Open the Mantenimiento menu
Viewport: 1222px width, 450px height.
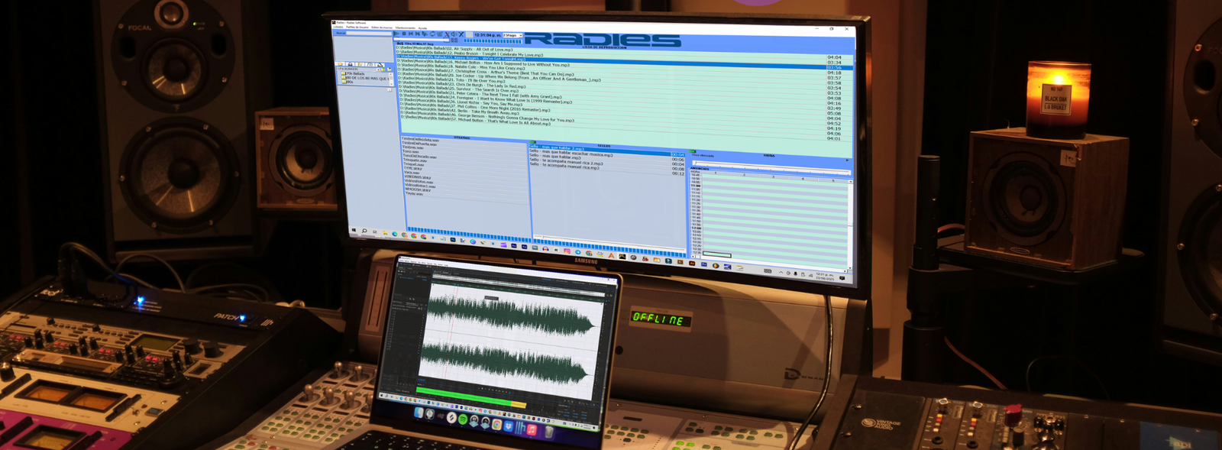(405, 28)
